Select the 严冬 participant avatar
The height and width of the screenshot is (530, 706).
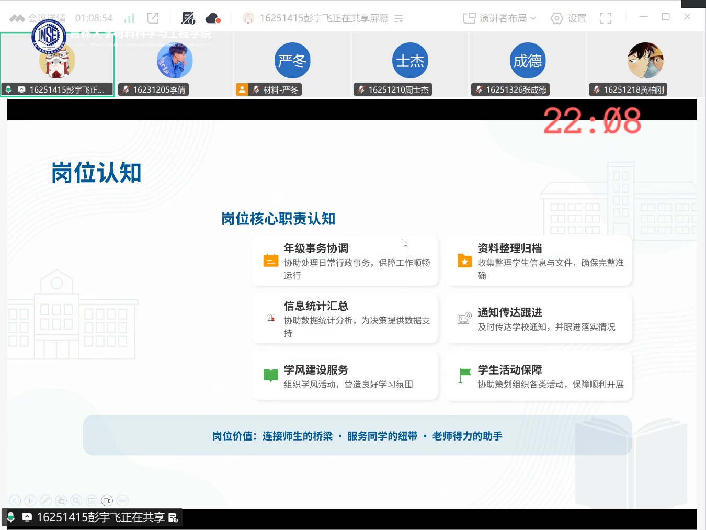click(x=292, y=61)
